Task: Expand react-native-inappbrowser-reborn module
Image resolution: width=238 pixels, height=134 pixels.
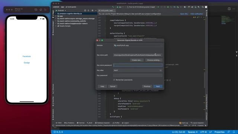Action: pos(56,23)
